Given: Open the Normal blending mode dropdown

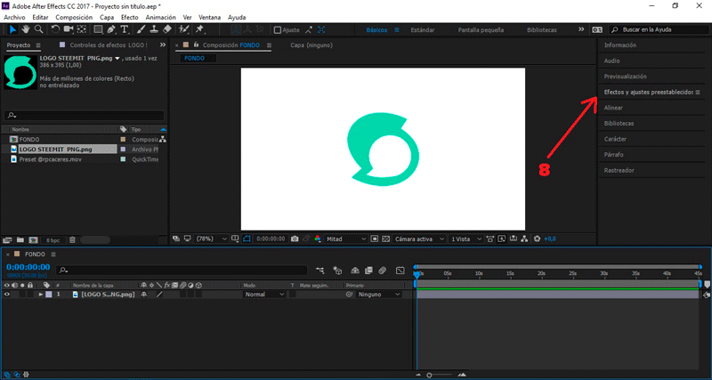Looking at the screenshot, I should tap(263, 294).
